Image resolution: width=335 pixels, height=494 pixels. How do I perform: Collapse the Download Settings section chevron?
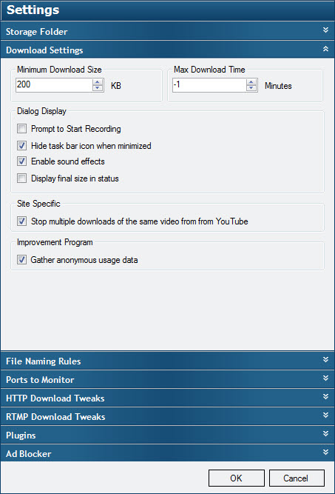(325, 49)
